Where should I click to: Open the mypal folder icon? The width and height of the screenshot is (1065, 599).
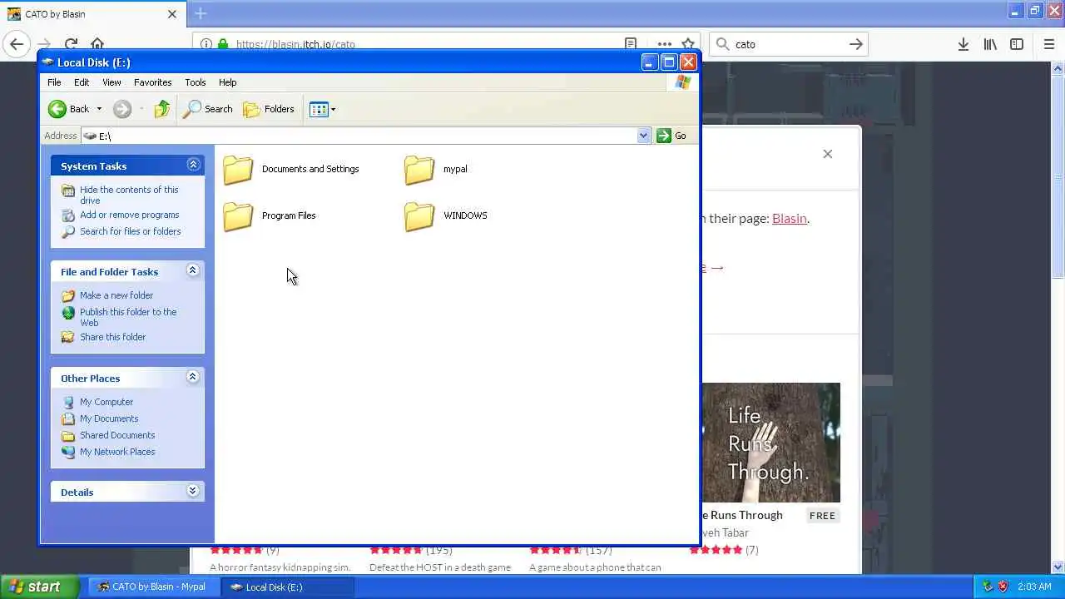click(x=419, y=170)
